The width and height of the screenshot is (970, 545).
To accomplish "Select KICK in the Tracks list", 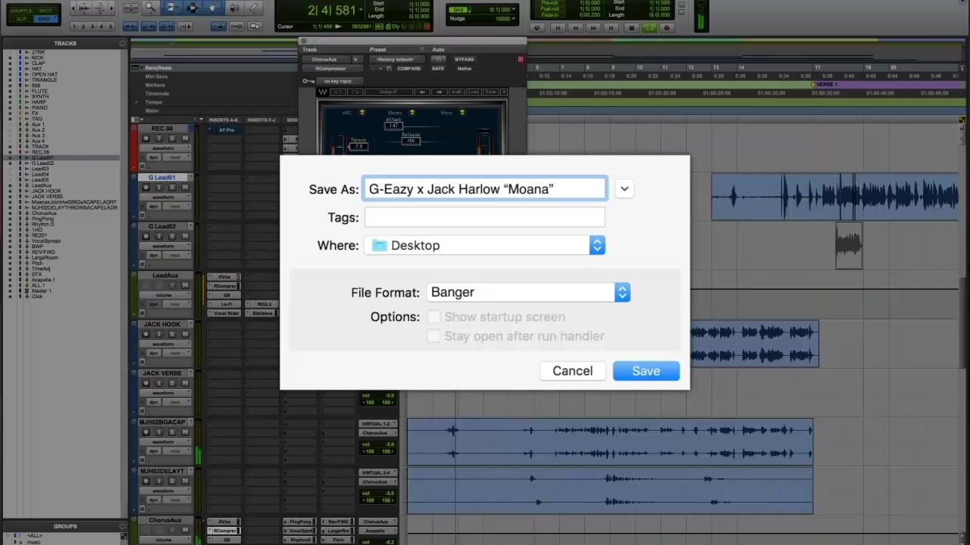I will (x=38, y=58).
